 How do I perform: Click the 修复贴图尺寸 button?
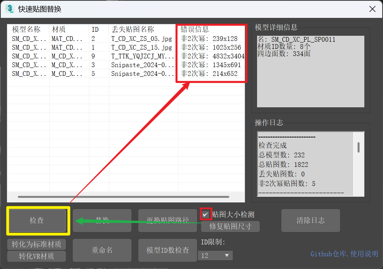click(x=230, y=226)
